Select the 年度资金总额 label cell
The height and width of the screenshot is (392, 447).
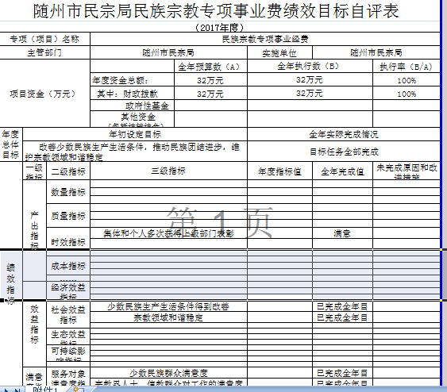coord(133,80)
